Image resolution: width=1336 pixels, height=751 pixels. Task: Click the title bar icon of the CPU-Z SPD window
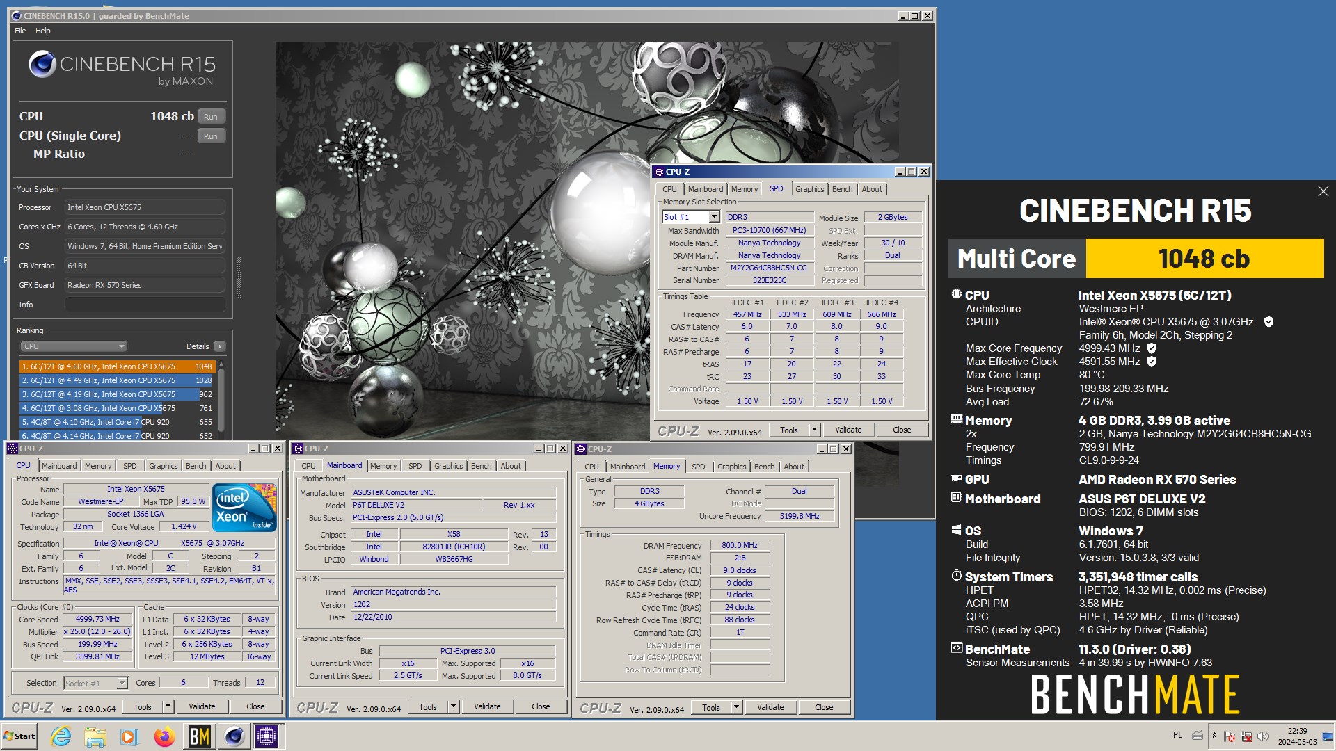tap(658, 172)
